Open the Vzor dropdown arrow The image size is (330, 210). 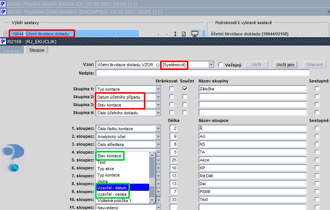[x=211, y=65]
